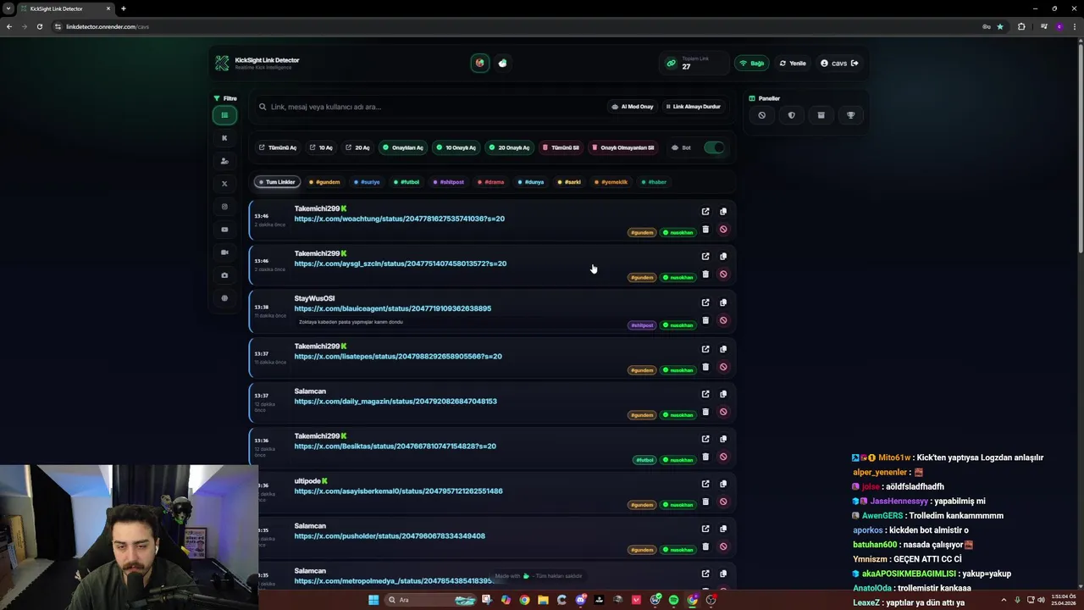Select the #sarki tag filter
The height and width of the screenshot is (610, 1084).
point(569,182)
